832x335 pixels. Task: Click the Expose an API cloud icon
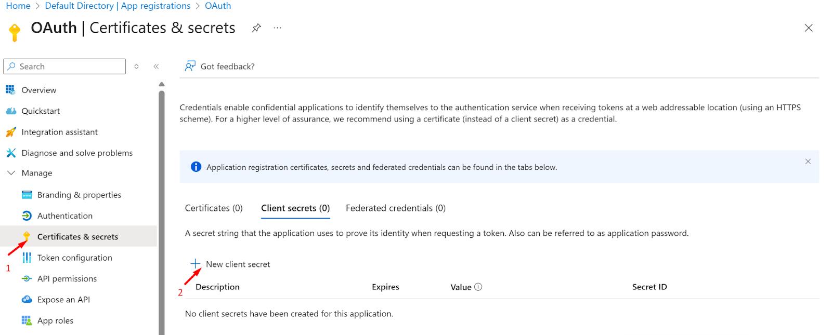pyautogui.click(x=27, y=299)
